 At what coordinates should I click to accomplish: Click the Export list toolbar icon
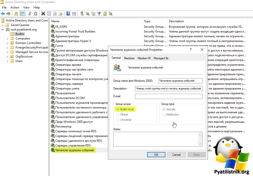[x=60, y=13]
